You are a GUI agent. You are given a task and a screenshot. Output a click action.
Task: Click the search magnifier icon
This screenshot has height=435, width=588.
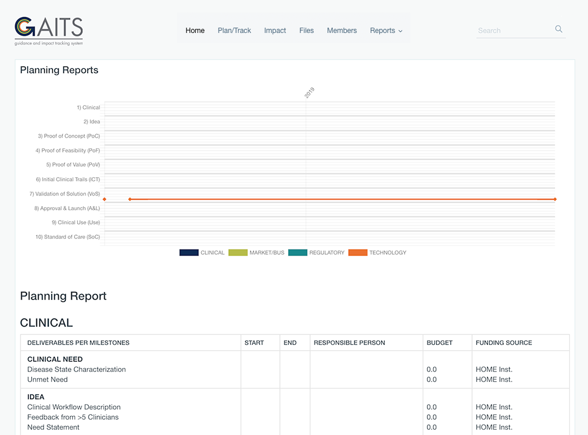(559, 29)
